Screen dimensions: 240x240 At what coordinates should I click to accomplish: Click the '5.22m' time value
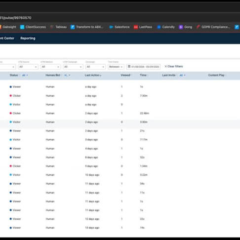coord(144,175)
